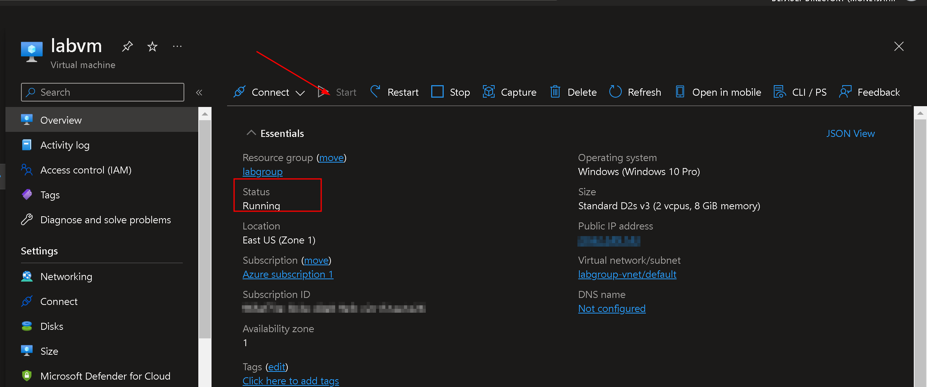Image resolution: width=927 pixels, height=387 pixels.
Task: Restart the virtual machine
Action: [x=395, y=92]
